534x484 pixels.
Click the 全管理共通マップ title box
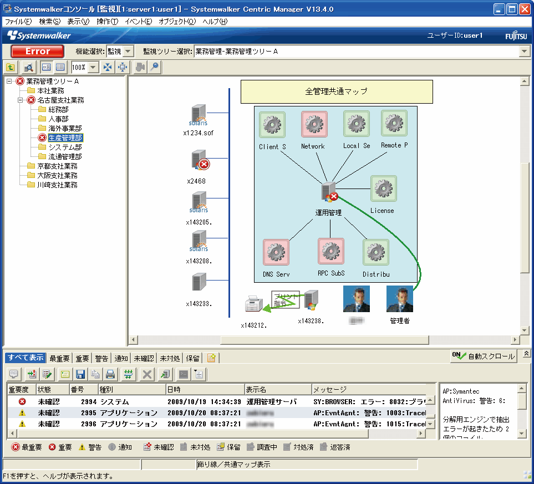pyautogui.click(x=337, y=91)
